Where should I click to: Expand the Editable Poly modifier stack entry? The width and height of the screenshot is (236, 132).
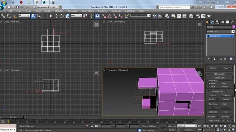tap(208, 36)
